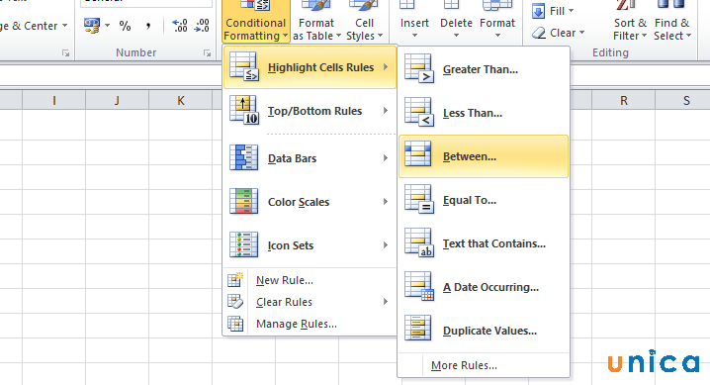Open Data Bars submenu

click(x=310, y=158)
